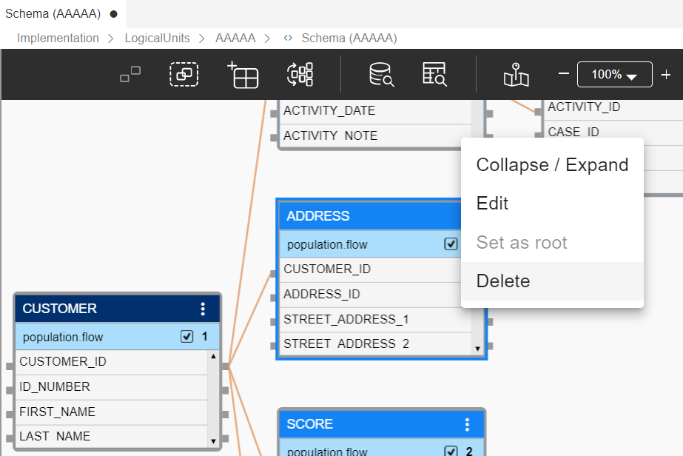
Task: Select Delete from the context menu
Action: point(503,281)
